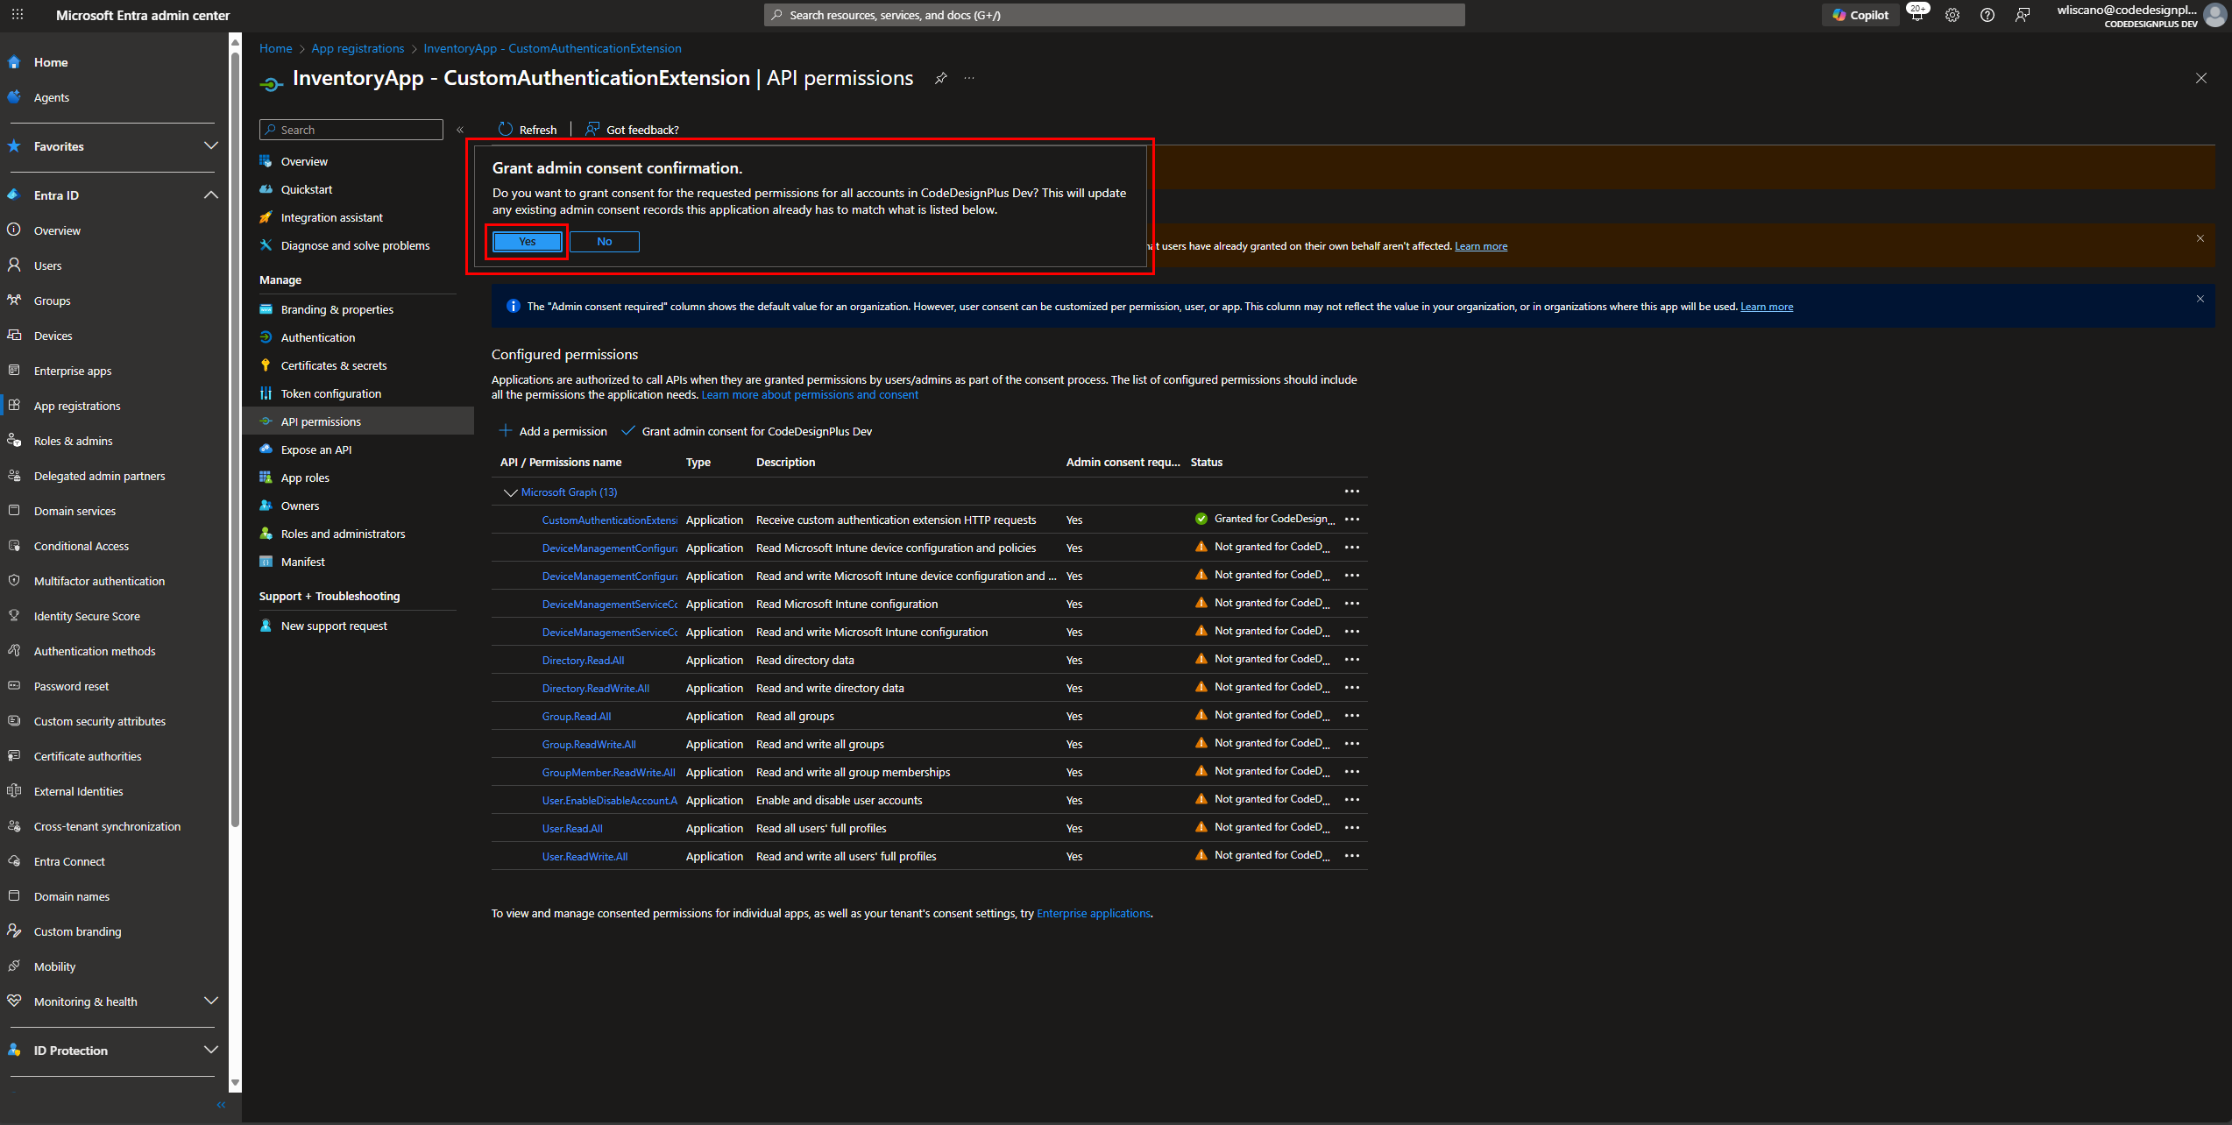The height and width of the screenshot is (1125, 2232).
Task: Open Integration assistant menu item
Action: click(x=331, y=217)
